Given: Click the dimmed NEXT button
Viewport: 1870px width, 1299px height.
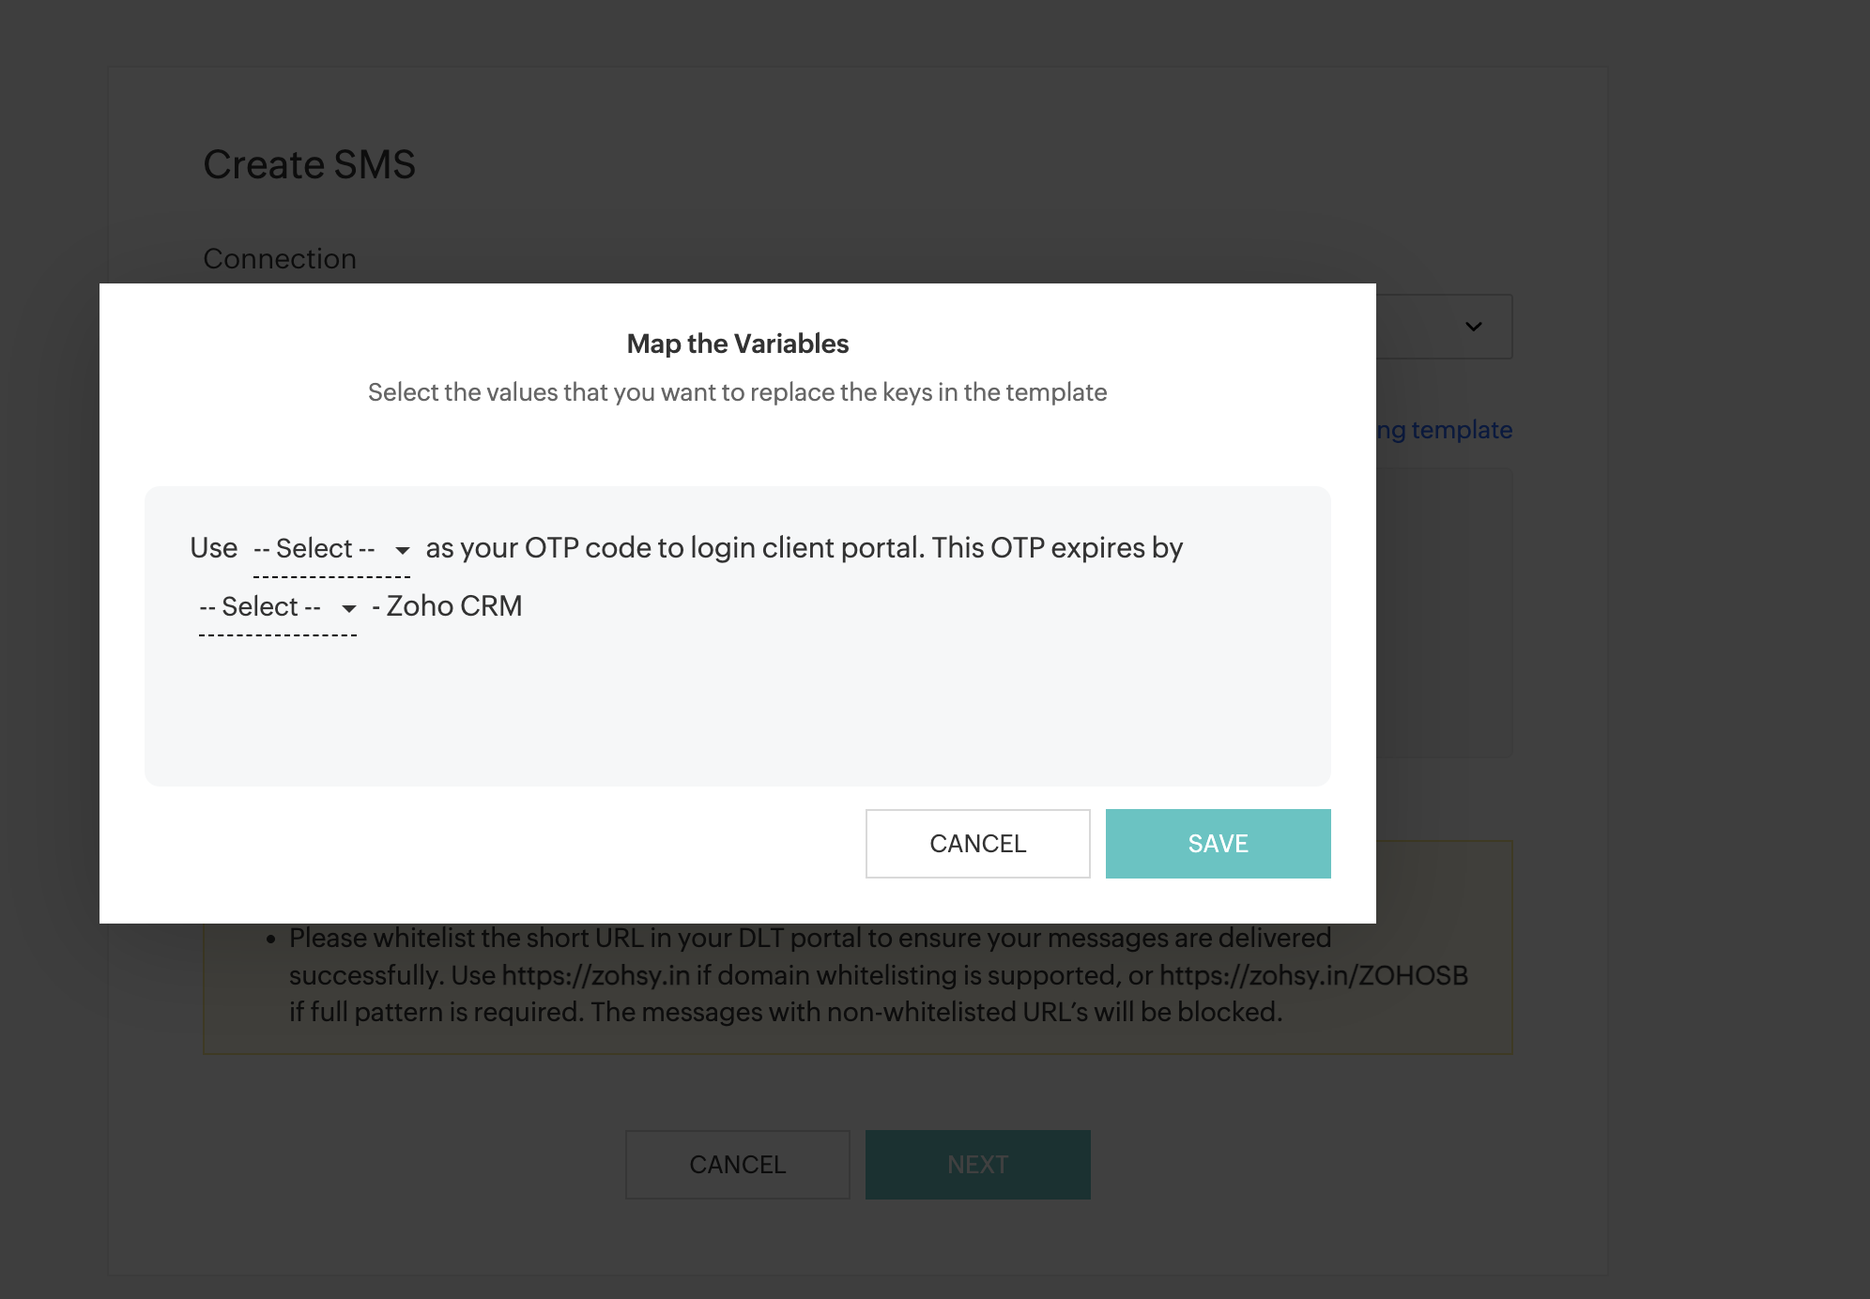Looking at the screenshot, I should click(977, 1164).
